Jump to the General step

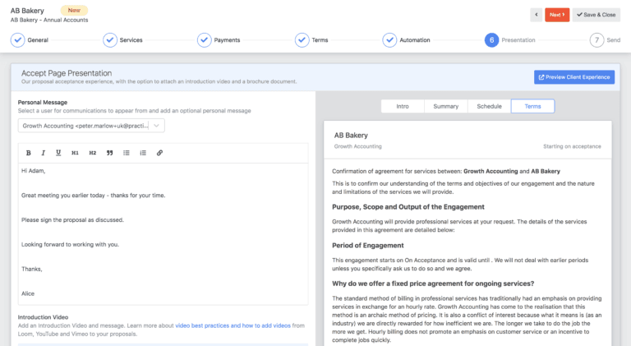pyautogui.click(x=30, y=39)
